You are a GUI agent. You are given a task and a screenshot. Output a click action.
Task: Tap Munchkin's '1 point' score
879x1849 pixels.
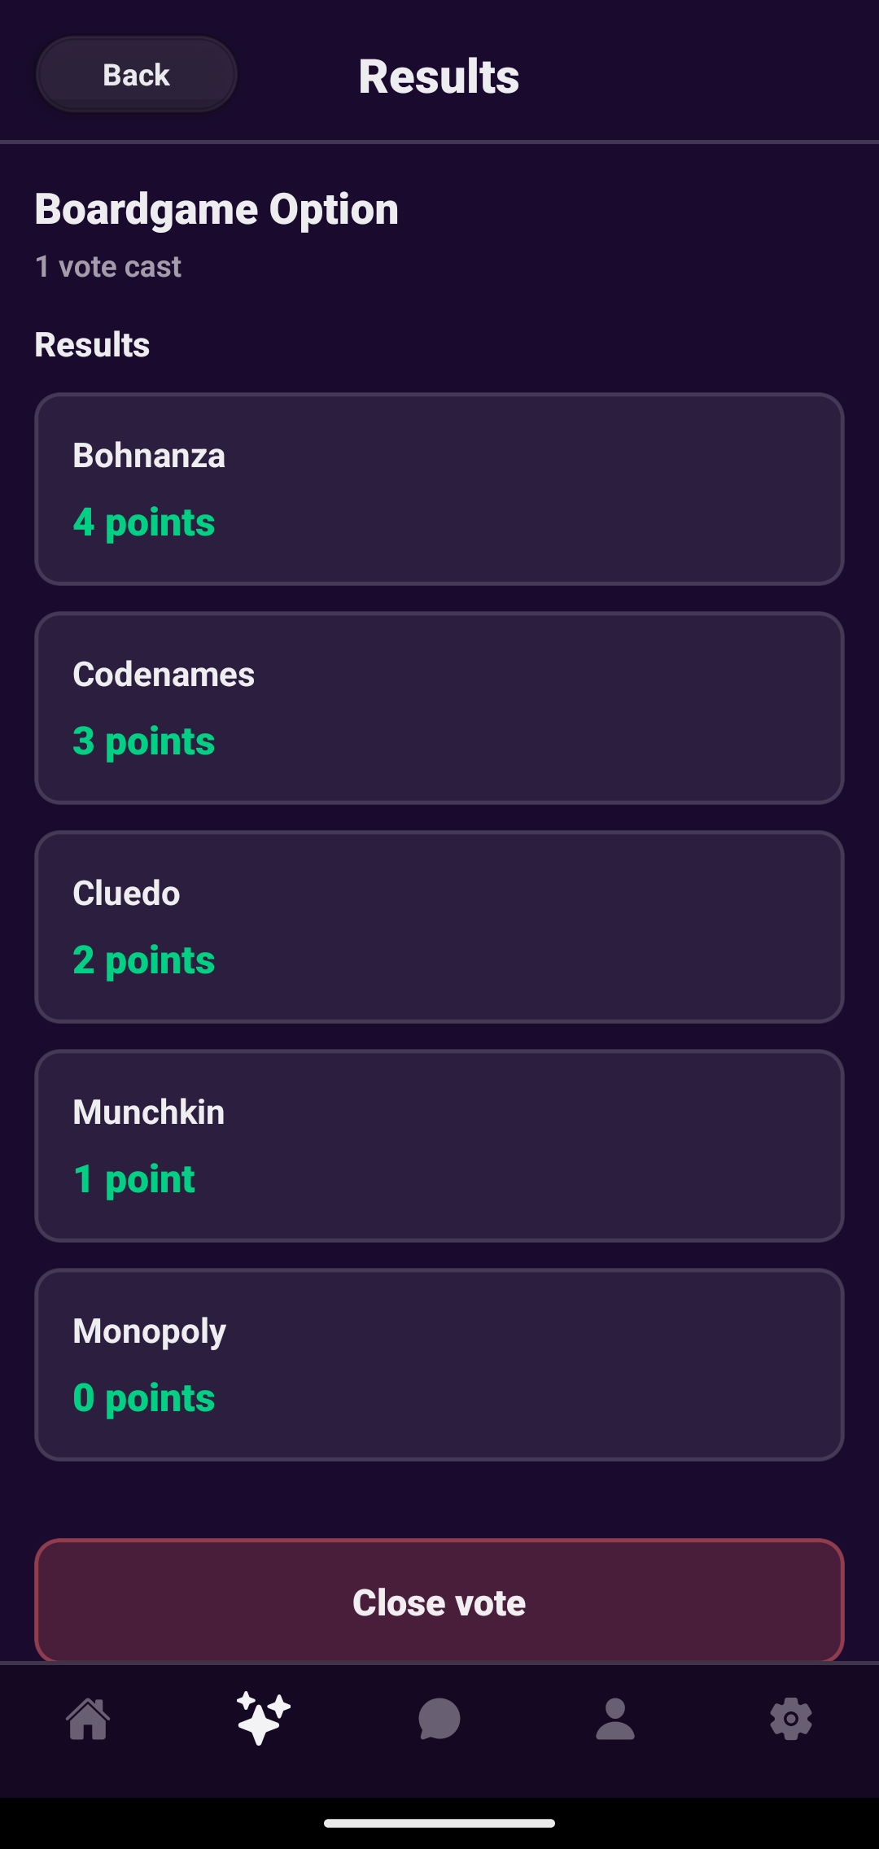click(134, 1179)
